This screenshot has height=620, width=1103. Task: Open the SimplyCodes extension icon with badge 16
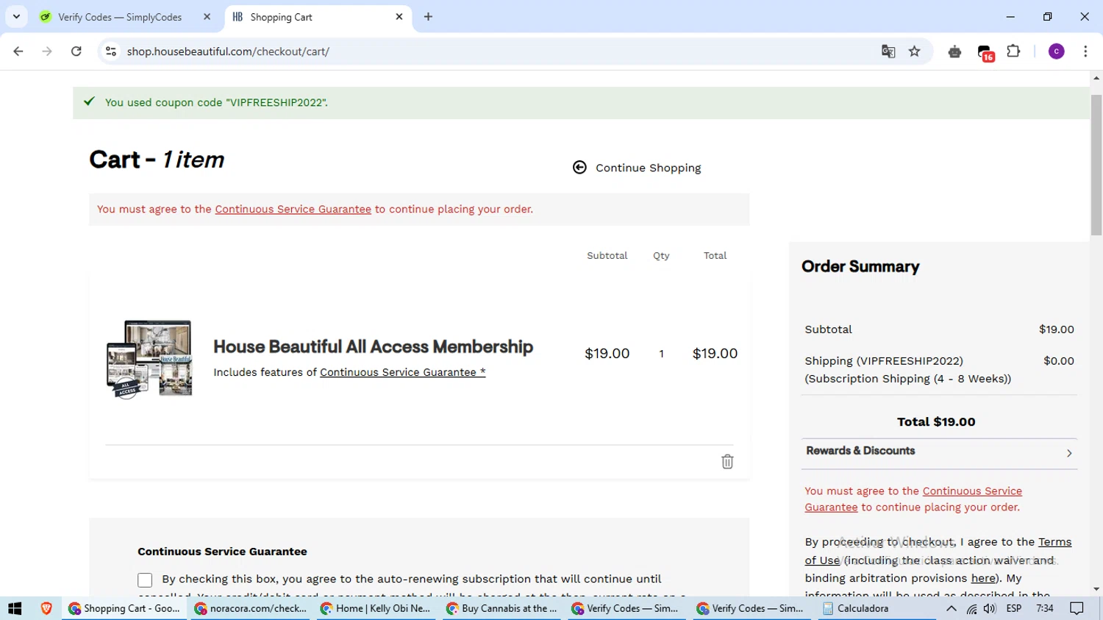point(985,53)
